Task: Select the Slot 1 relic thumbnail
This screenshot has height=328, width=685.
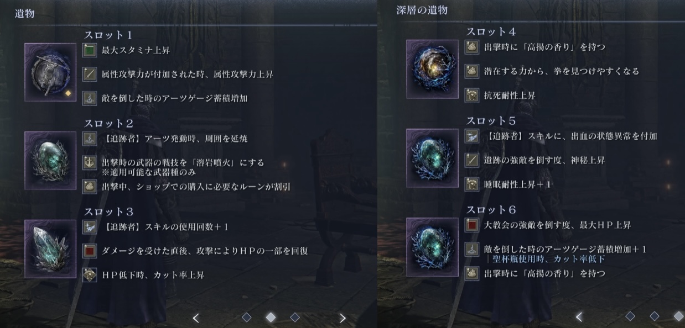Action: [x=50, y=72]
